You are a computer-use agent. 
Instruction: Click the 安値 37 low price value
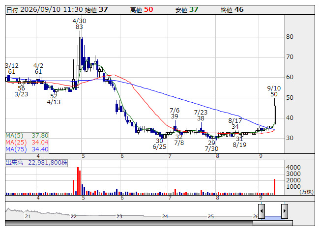(x=187, y=10)
